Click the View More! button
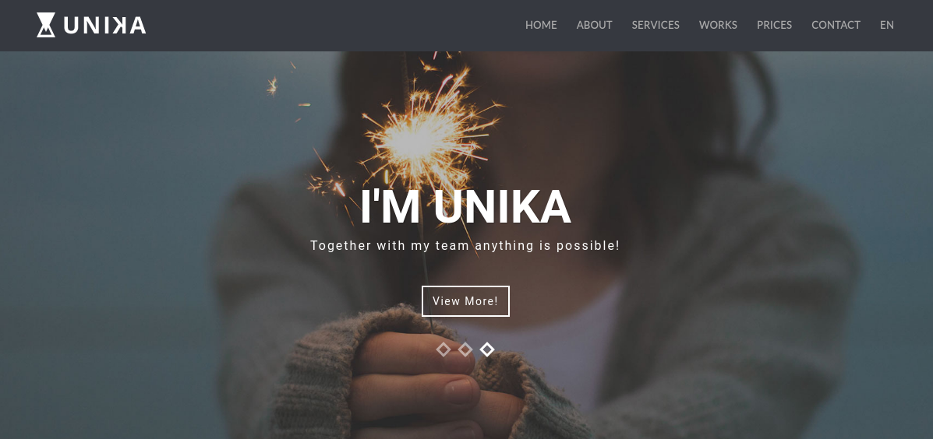Image resolution: width=933 pixels, height=439 pixels. pos(465,301)
